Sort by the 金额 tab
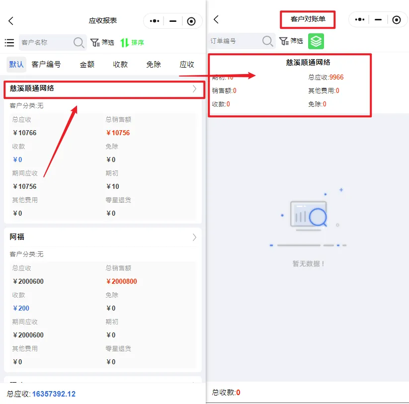Viewport: 409px width, 404px height. (x=87, y=64)
